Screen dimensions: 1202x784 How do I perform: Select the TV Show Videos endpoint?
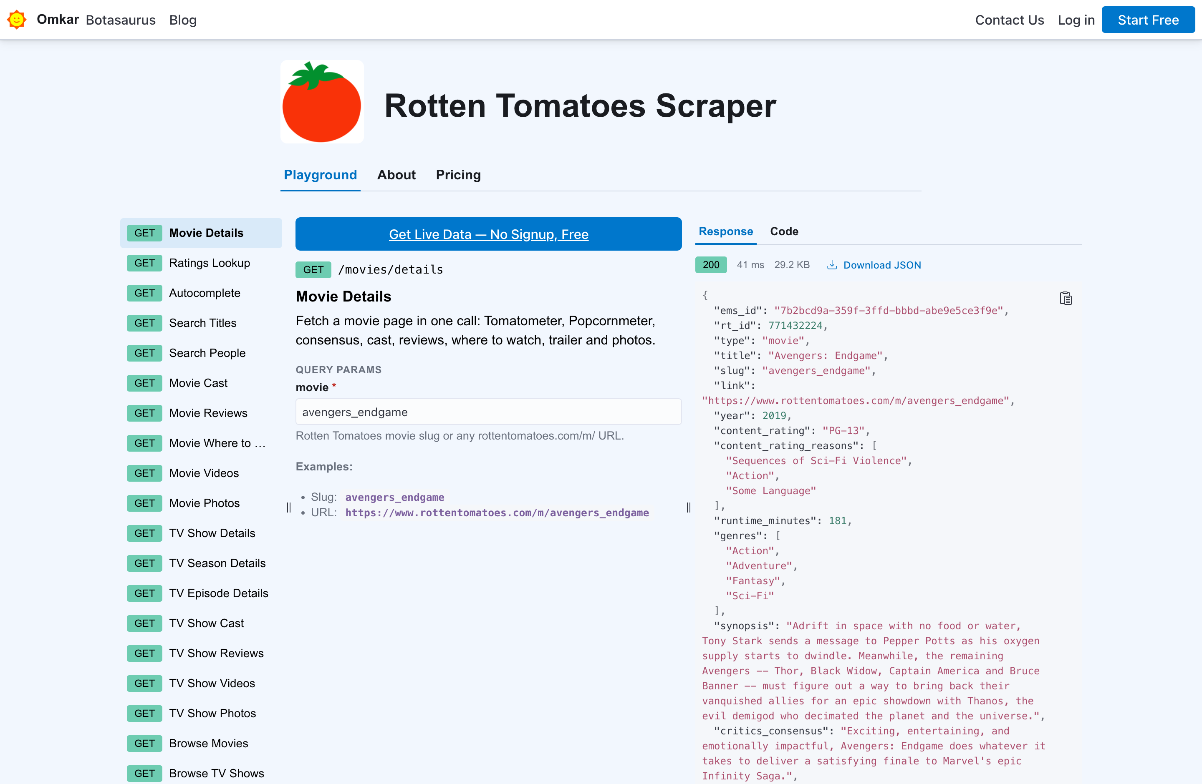[201, 683]
